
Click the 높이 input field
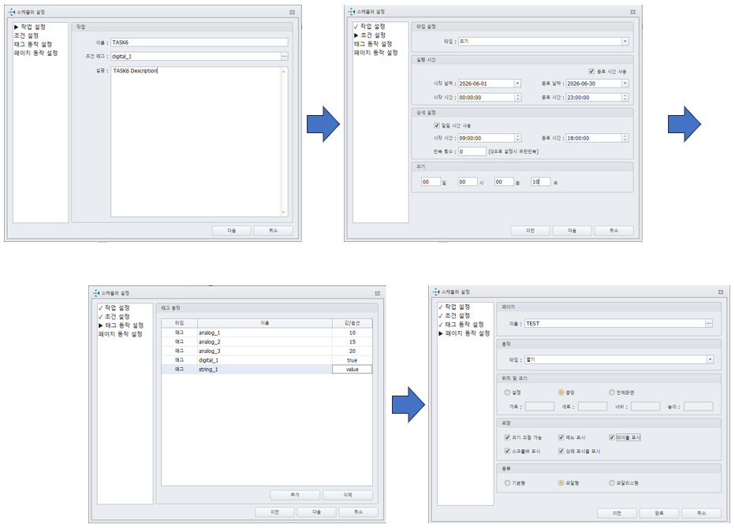699,406
